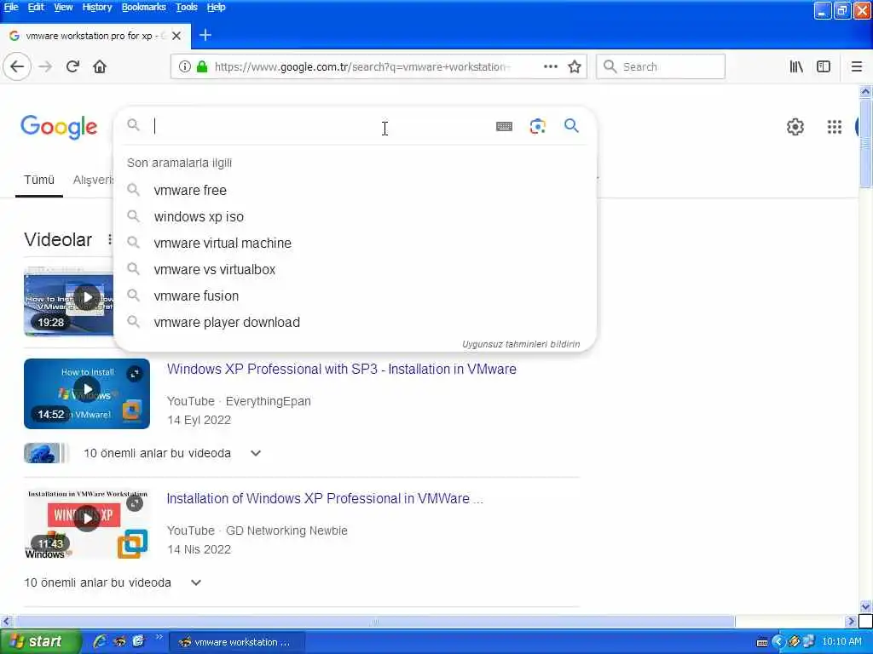The width and height of the screenshot is (873, 654).
Task: Click the Firefox back arrow button
Action: click(x=17, y=66)
